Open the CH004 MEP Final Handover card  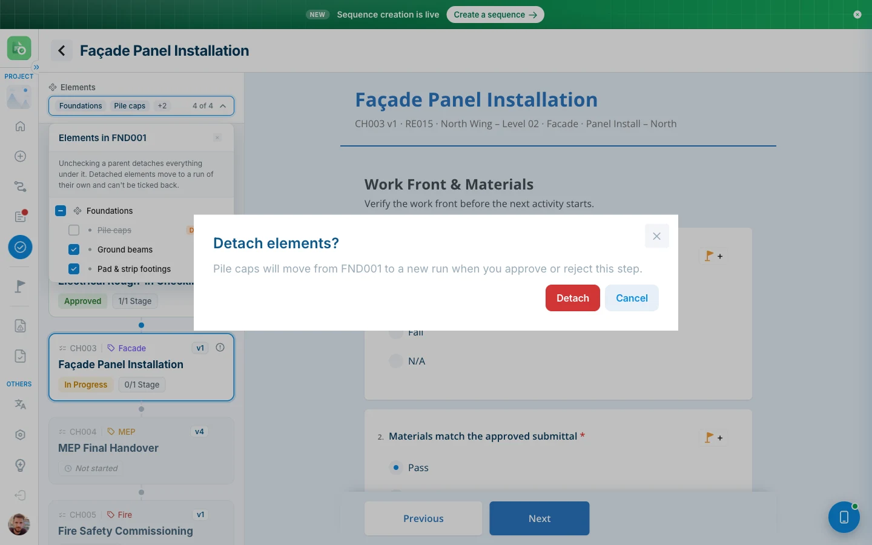point(141,451)
